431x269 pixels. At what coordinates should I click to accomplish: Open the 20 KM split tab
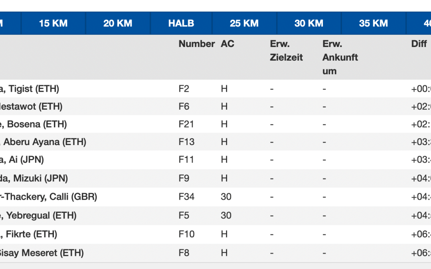pyautogui.click(x=118, y=23)
